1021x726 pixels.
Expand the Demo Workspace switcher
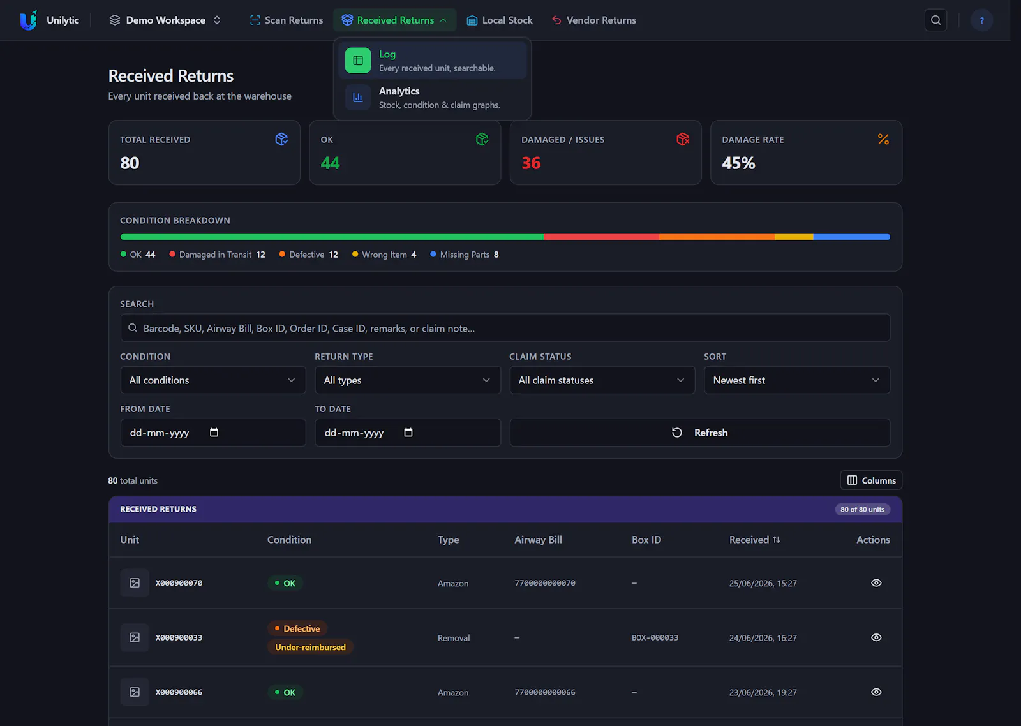point(165,20)
